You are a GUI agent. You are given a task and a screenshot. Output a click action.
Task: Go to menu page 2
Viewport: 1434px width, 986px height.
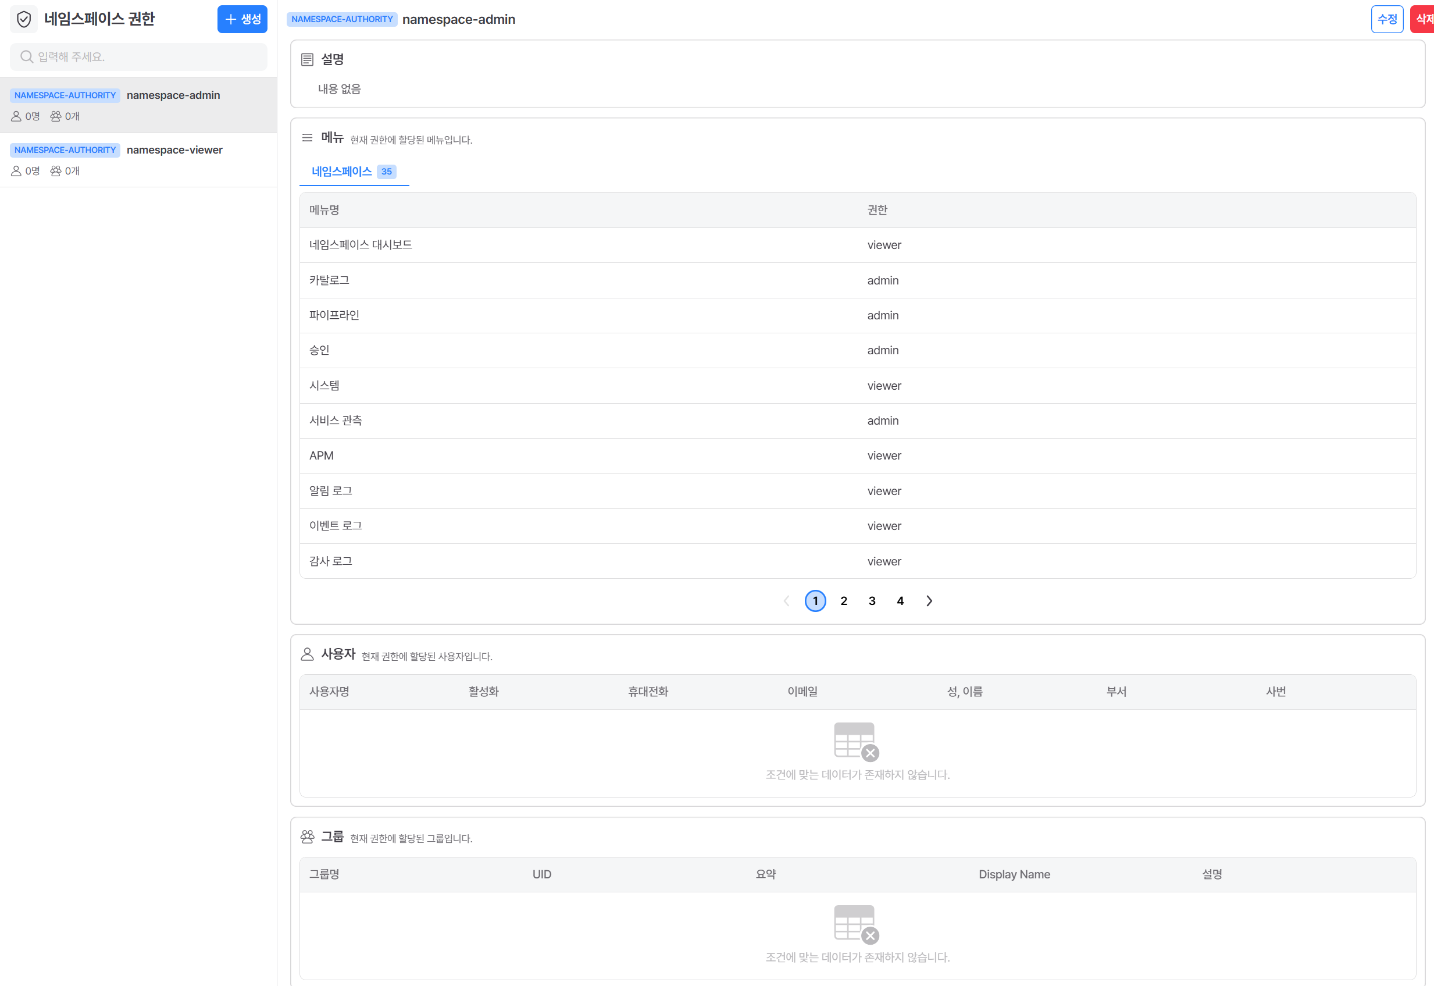click(844, 601)
